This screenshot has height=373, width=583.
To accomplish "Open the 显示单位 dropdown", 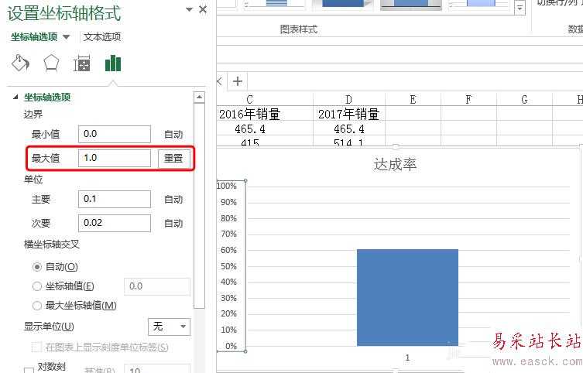I will (170, 327).
